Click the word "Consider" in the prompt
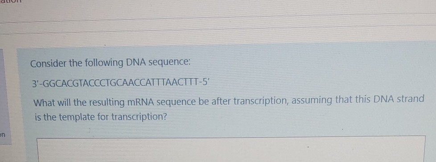Screen dimensions: 436x162 [x=49, y=64]
